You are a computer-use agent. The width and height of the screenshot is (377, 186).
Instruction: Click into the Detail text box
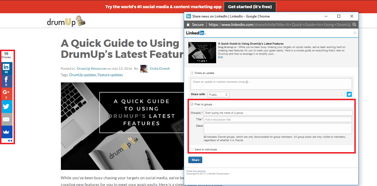(278, 128)
